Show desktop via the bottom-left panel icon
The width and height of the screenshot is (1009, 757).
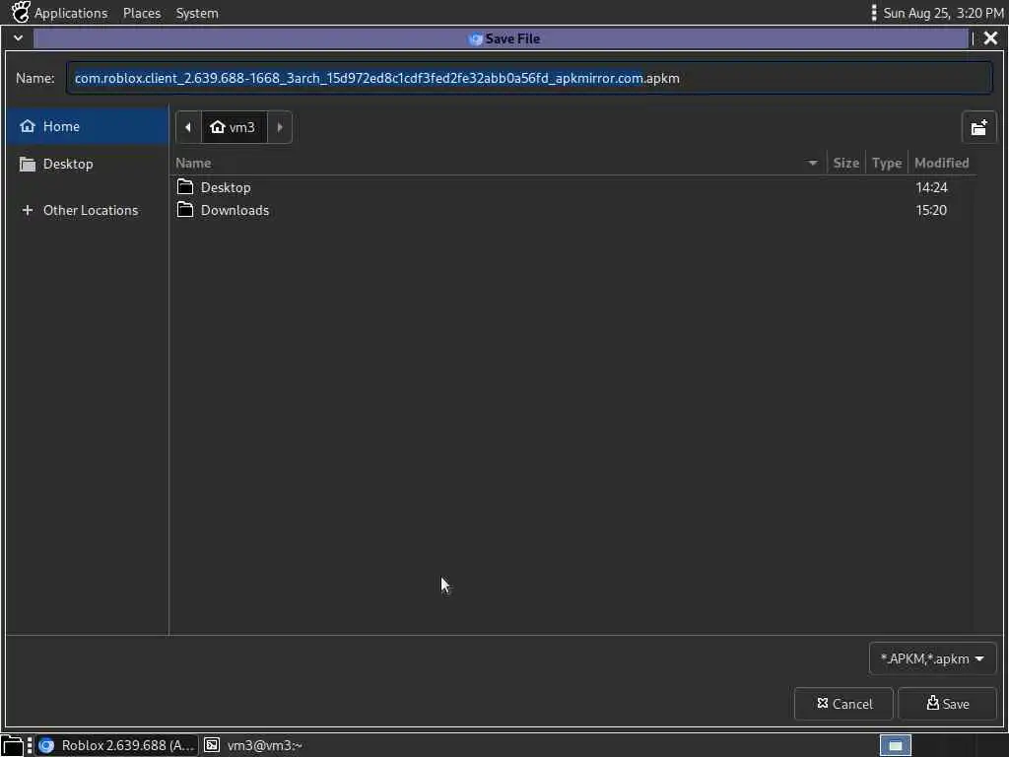coord(12,745)
